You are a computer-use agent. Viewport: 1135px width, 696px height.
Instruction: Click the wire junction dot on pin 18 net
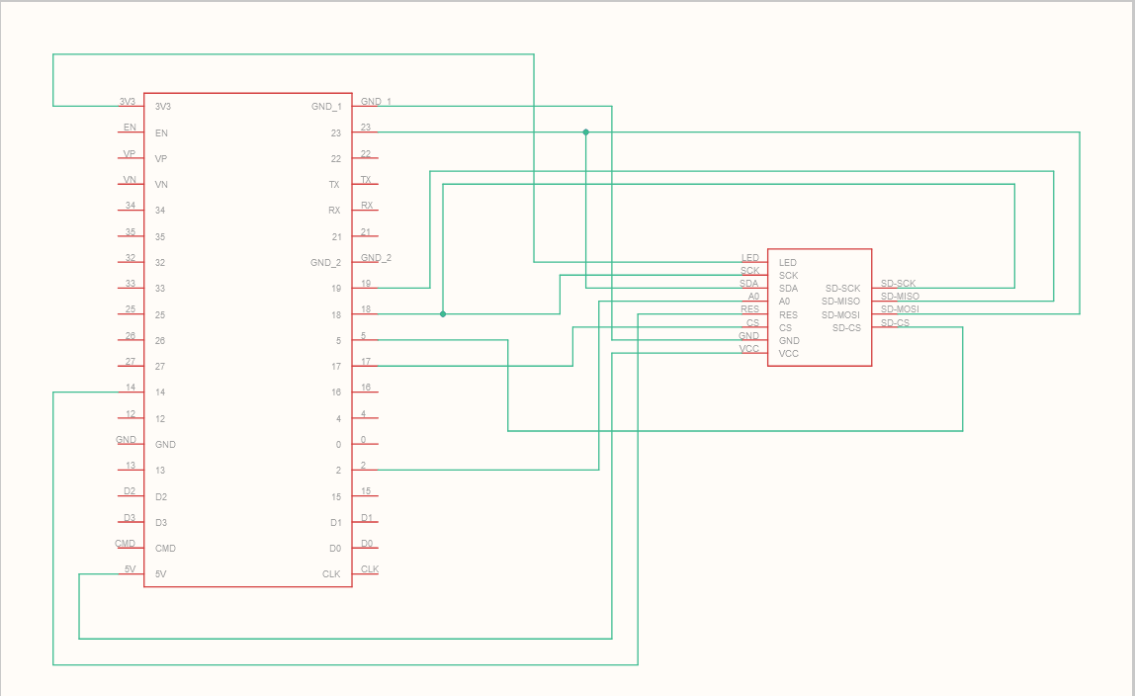click(x=443, y=314)
